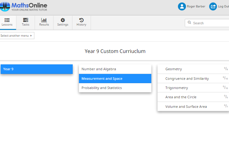Open Settings via the gear icon
Screen dimensions: 229x146
click(x=63, y=20)
